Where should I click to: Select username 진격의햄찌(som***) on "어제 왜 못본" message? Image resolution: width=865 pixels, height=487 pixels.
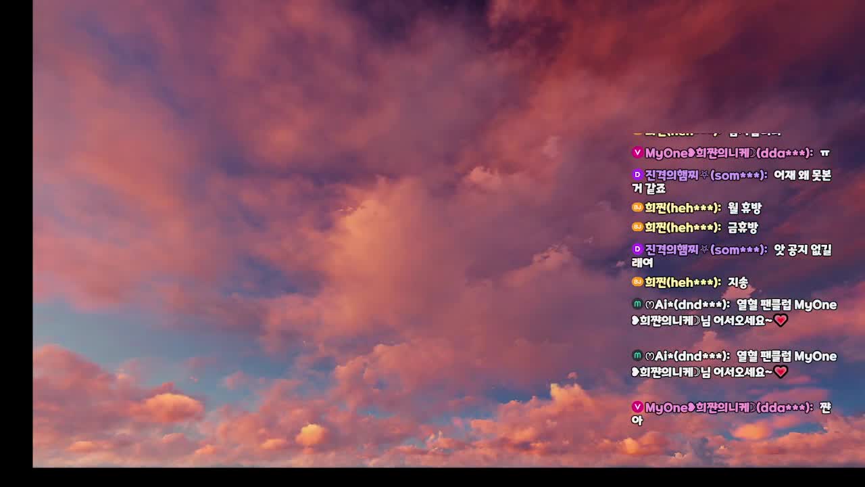click(x=706, y=176)
